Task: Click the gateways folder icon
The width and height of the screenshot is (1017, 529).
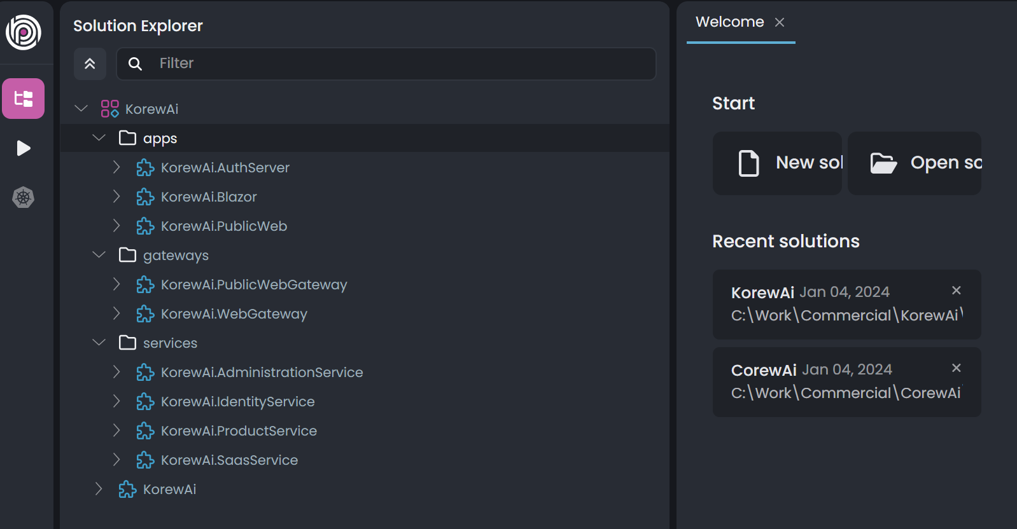Action: (127, 255)
